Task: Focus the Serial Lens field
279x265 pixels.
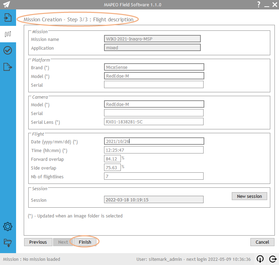Action: [154, 122]
